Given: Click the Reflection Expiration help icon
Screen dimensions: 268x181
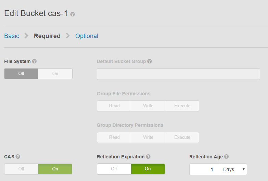Looking at the screenshot, I should coord(148,156).
